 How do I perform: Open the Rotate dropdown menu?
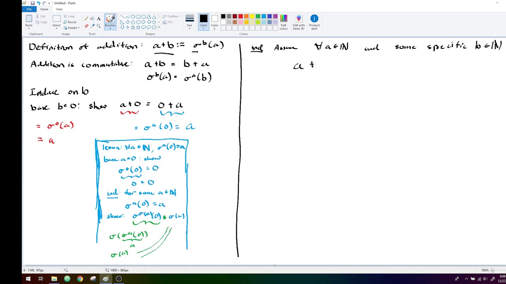[71, 28]
